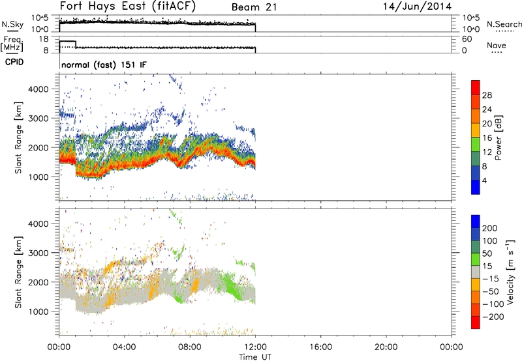Image resolution: width=522 pixels, height=361 pixels.
Task: Click the date '14/Jun/2014'
Action: [417, 7]
